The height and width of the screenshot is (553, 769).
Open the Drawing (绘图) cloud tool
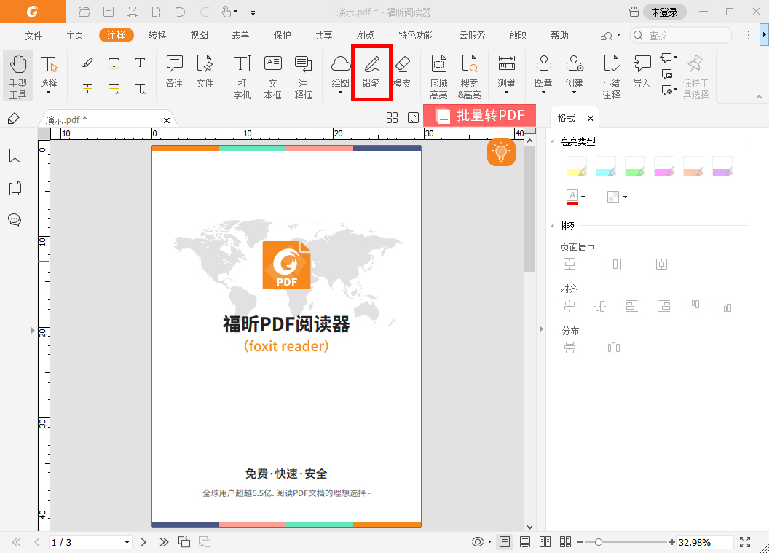click(x=340, y=74)
